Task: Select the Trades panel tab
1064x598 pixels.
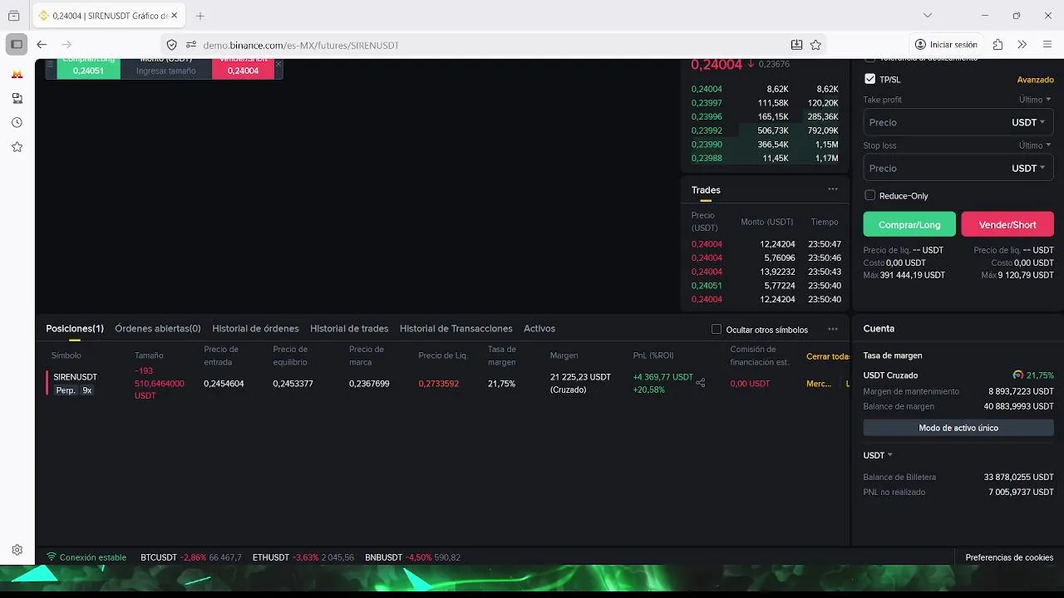Action: point(706,190)
